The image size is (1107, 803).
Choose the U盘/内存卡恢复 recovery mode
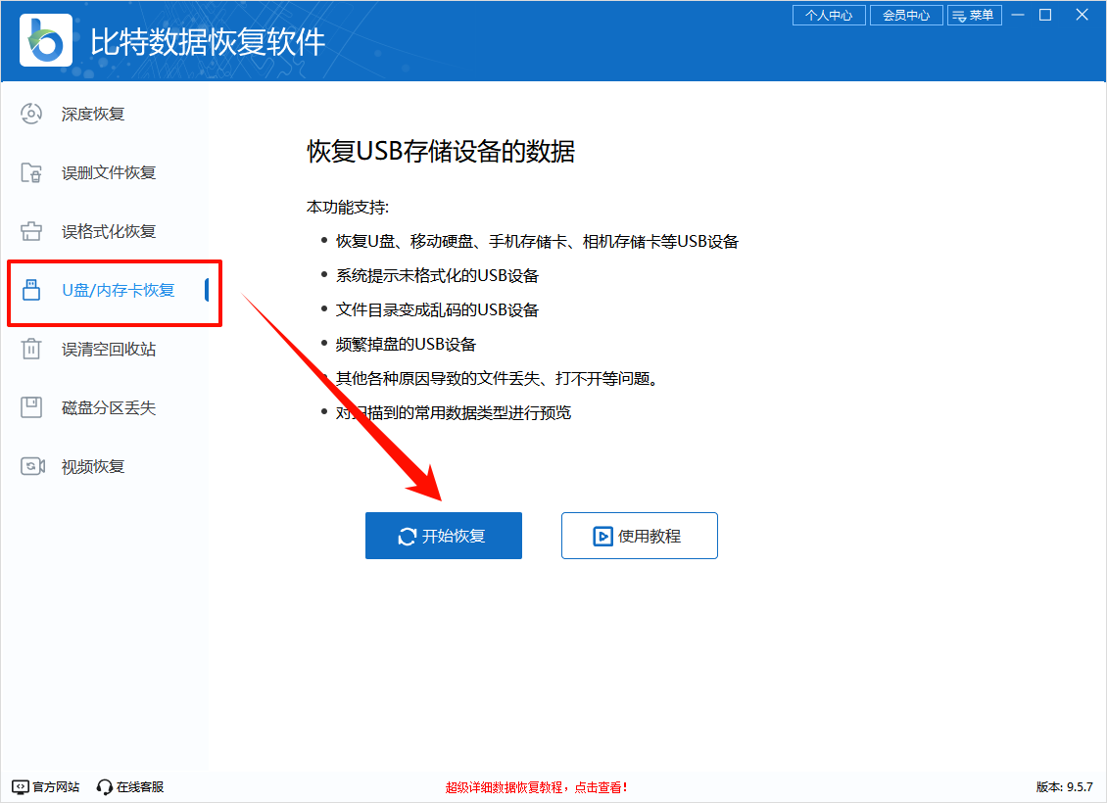click(x=98, y=290)
